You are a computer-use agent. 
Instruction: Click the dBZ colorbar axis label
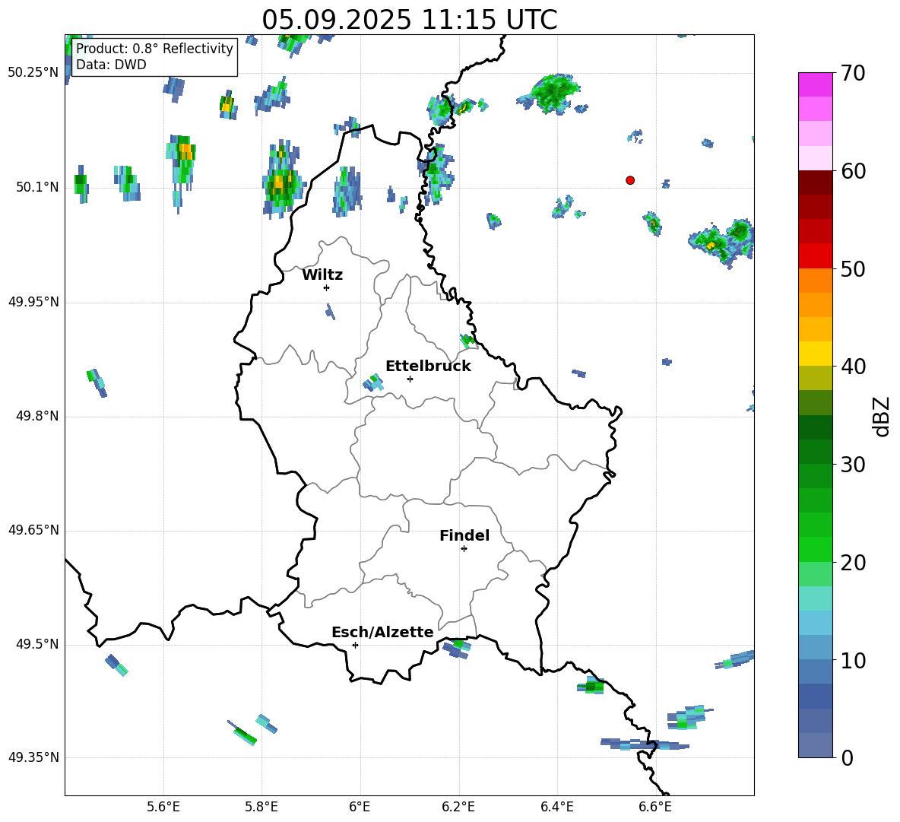click(x=882, y=416)
